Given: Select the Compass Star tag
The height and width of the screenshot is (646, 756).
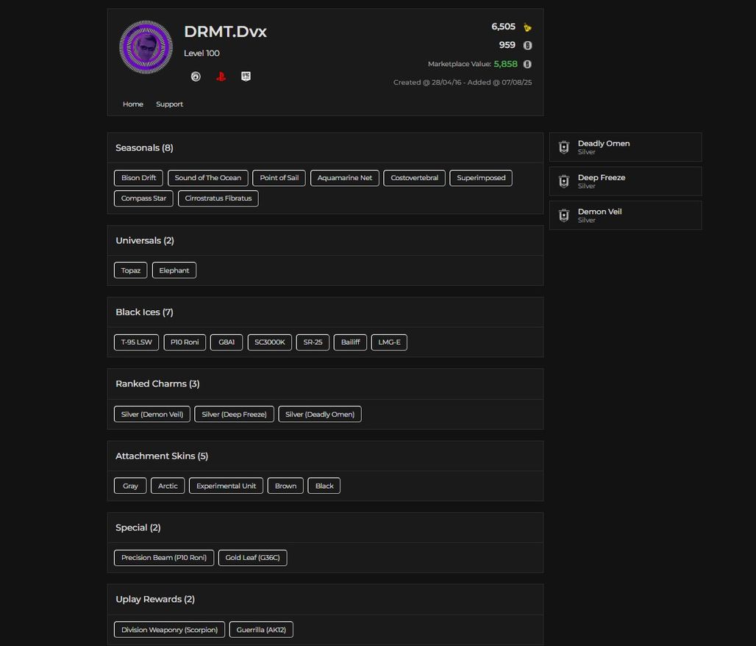Looking at the screenshot, I should 143,198.
